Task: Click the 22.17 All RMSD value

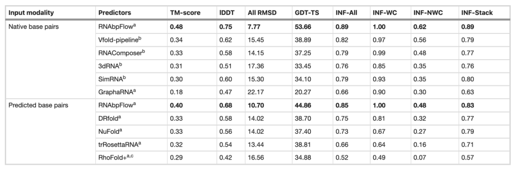Action: 255,92
